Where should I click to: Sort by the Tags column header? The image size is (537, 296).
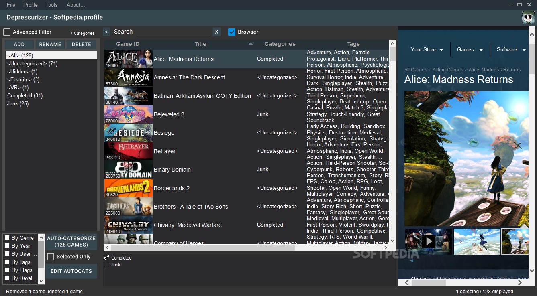click(x=353, y=44)
